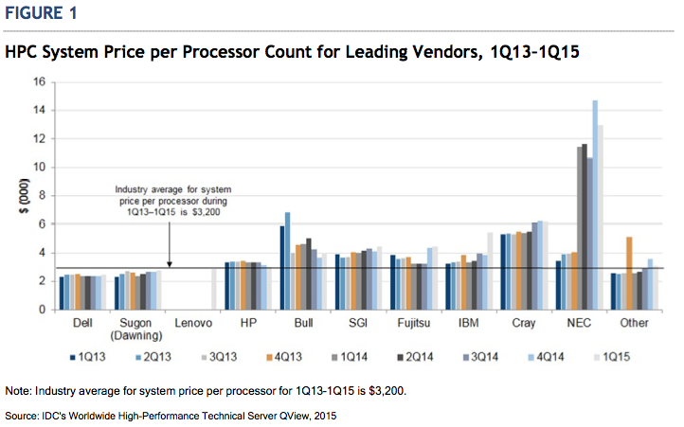Image resolution: width=684 pixels, height=427 pixels.
Task: Click the 0 y-axis tick label
Action: [42, 310]
